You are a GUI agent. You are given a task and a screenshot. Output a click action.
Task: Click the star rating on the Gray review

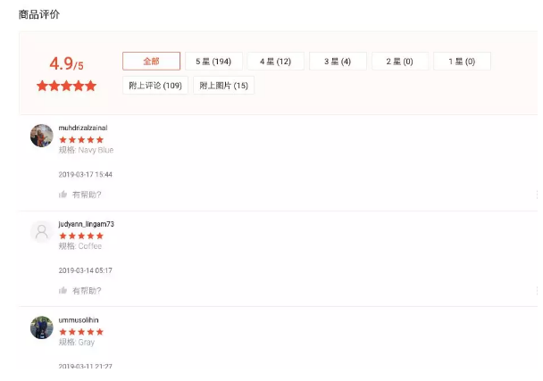81,331
